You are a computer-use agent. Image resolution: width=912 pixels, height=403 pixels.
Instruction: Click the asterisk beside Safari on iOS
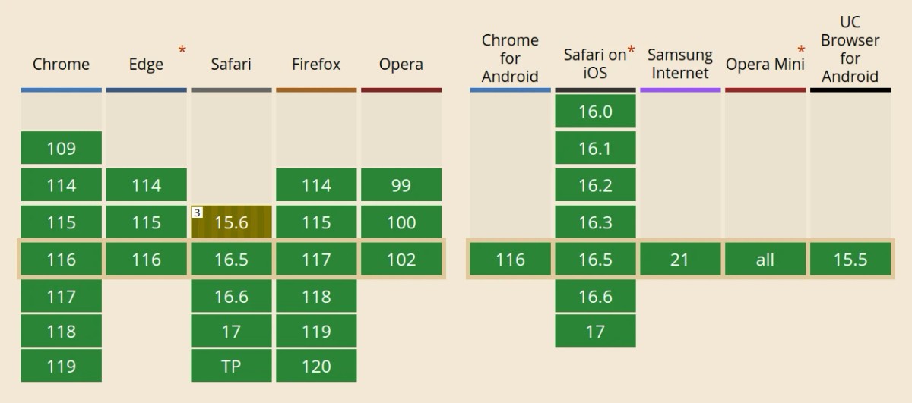coord(632,50)
